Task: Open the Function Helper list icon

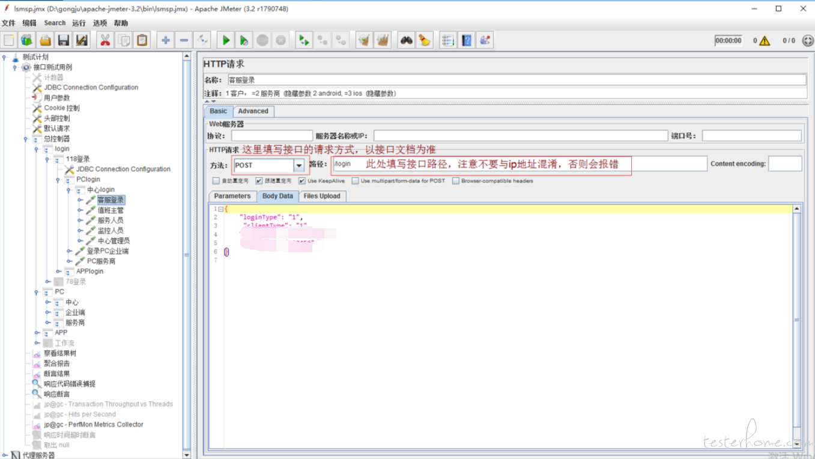Action: (x=447, y=40)
